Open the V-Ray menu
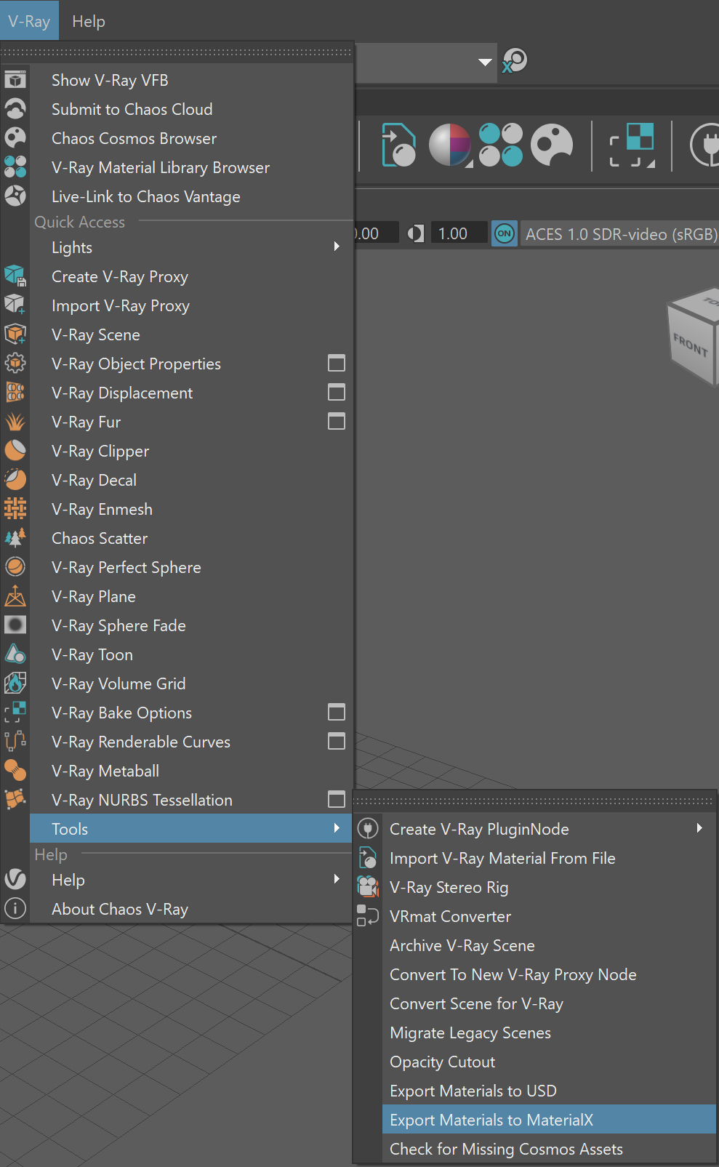719x1167 pixels. 29,21
